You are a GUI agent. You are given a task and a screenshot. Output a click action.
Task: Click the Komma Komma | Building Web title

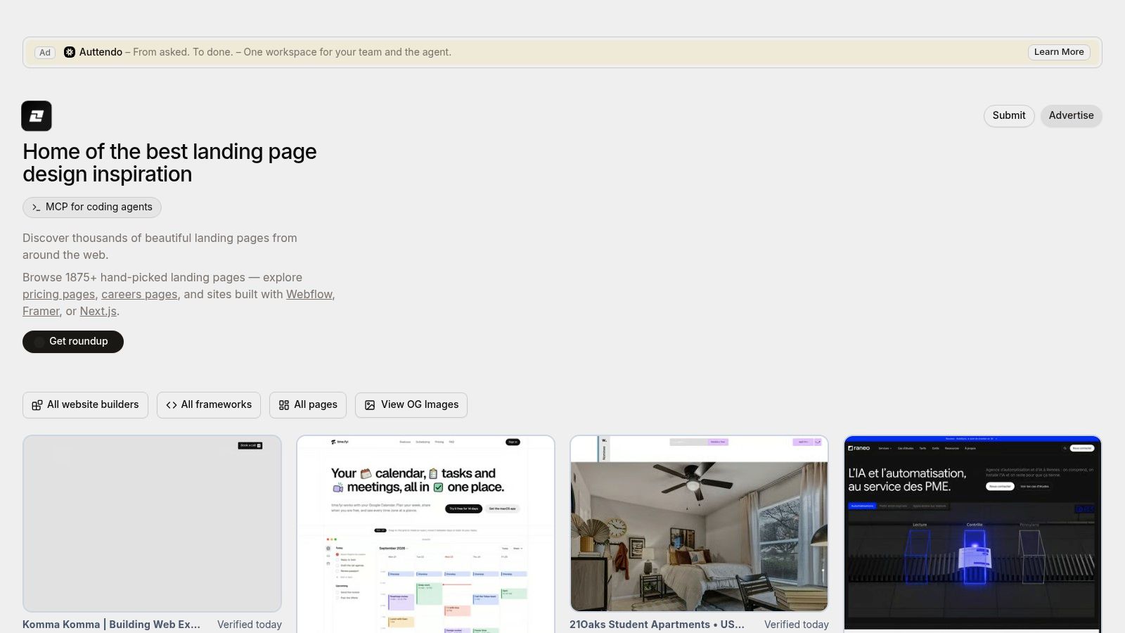coord(111,625)
